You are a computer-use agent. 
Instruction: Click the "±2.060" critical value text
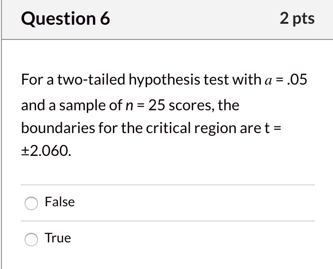47,152
